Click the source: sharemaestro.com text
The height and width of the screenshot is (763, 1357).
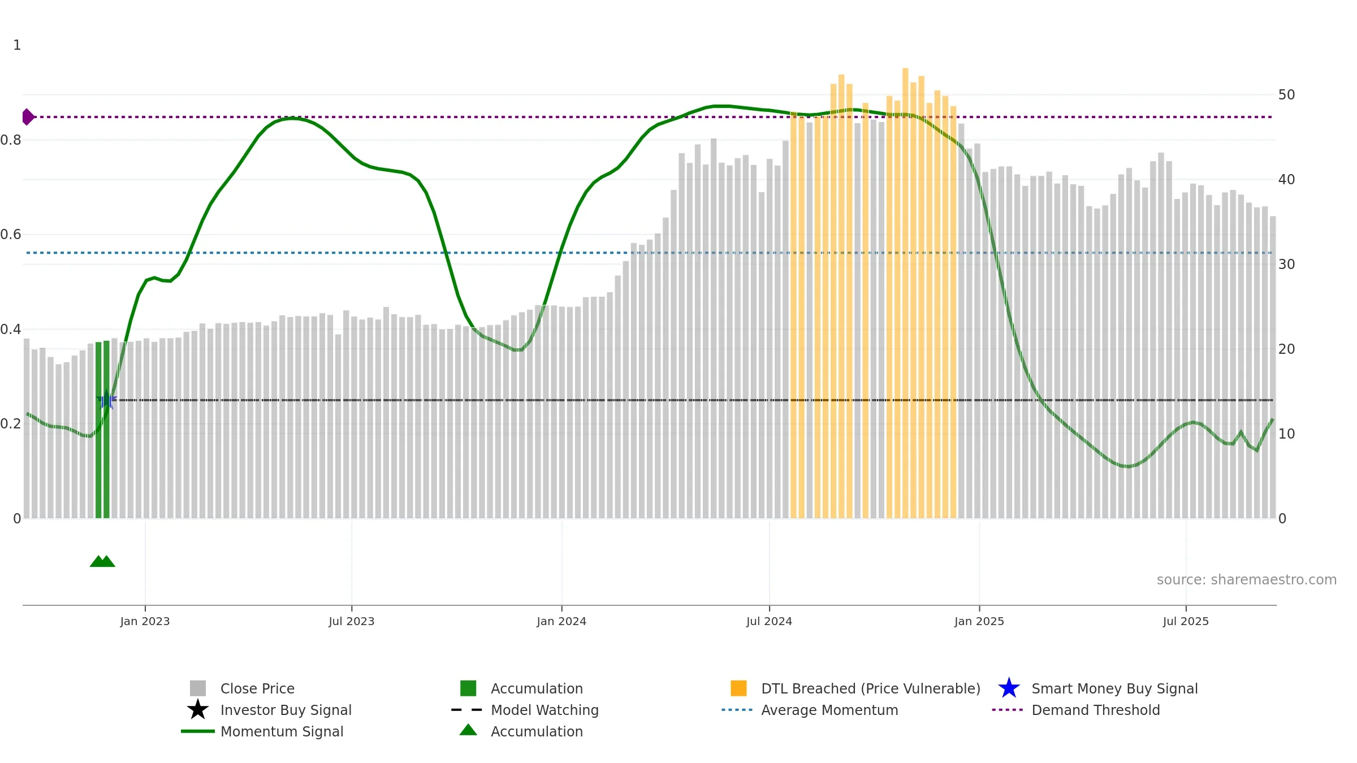1246,580
